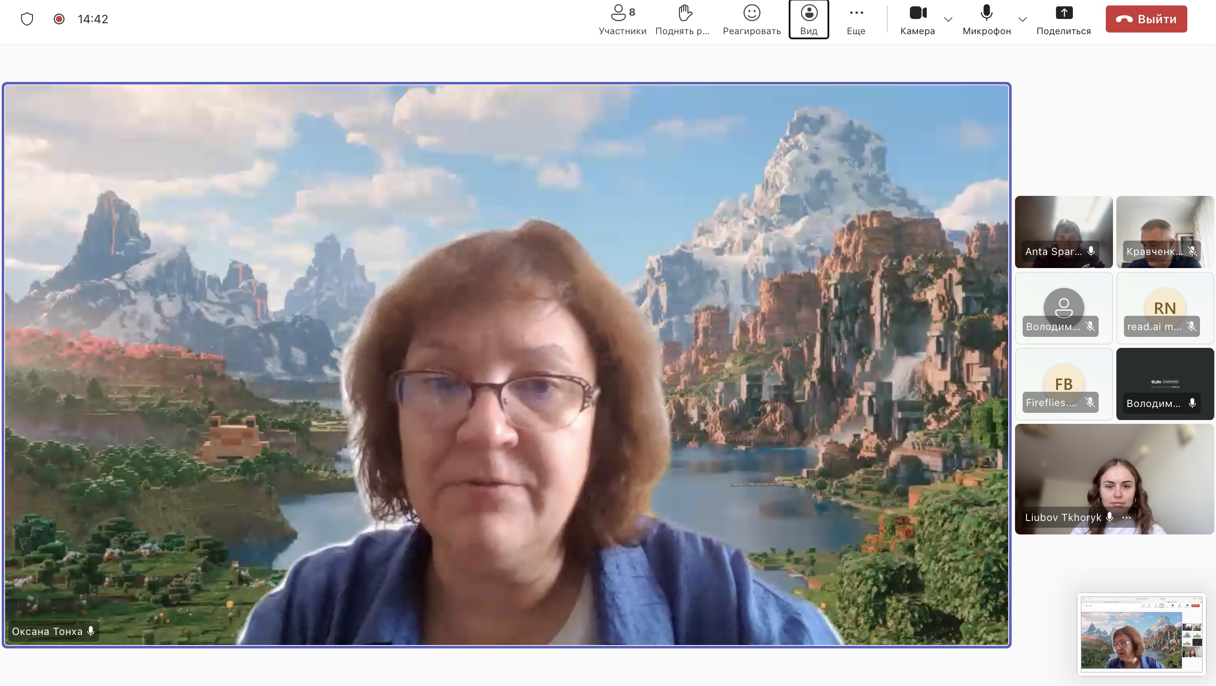Click the grey person avatar icon
This screenshot has width=1216, height=686.
coord(1064,307)
